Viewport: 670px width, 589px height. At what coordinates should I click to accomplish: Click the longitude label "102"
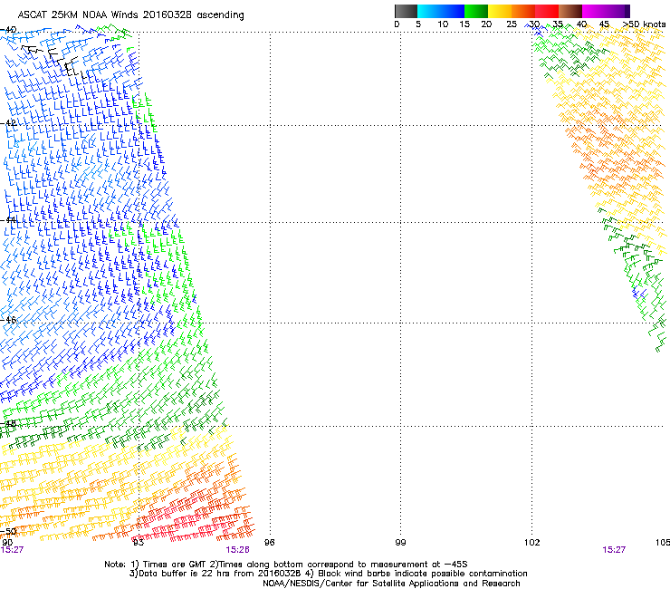(531, 543)
